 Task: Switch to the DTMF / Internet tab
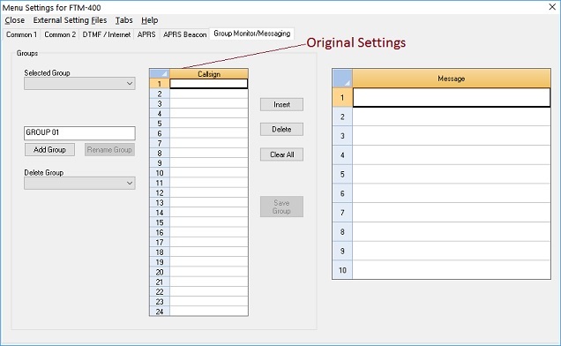(106, 34)
